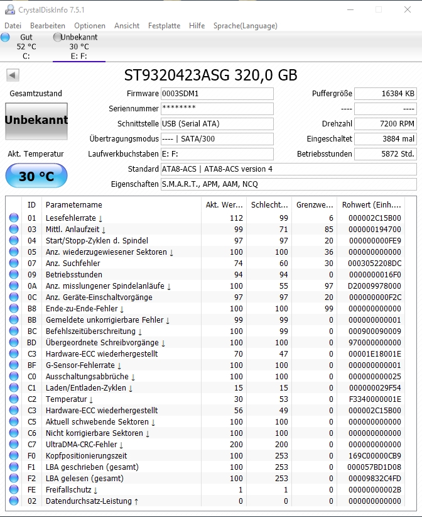Click status icon for Anz. Geräte-Einschaltvorgänge
The image size is (422, 517).
14,297
